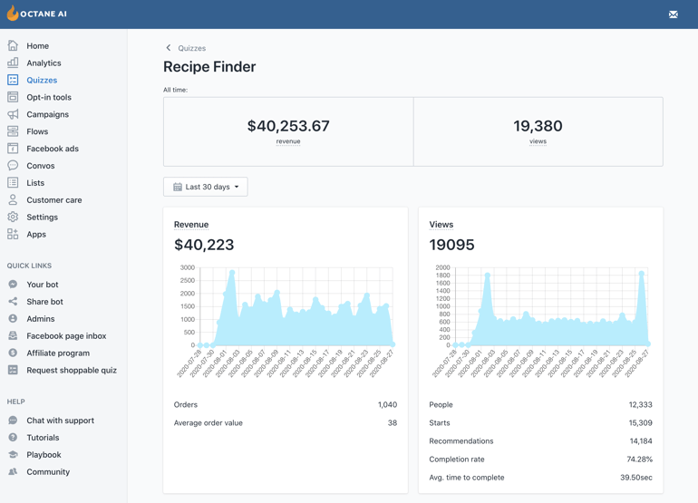Click the Home house icon
Viewport: 698px width, 503px height.
(x=13, y=45)
